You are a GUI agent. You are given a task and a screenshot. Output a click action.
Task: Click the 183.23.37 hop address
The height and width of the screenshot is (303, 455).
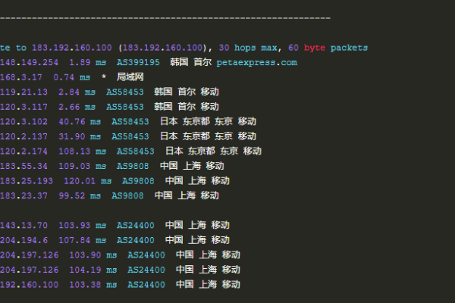[x=24, y=195]
